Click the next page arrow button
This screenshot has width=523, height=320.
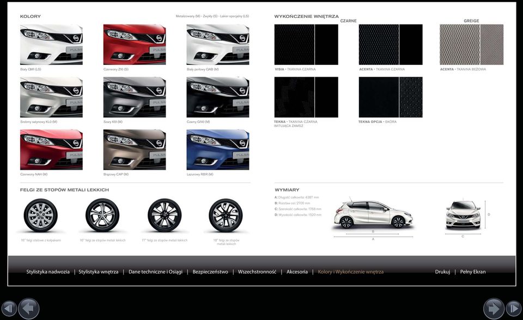(494, 309)
